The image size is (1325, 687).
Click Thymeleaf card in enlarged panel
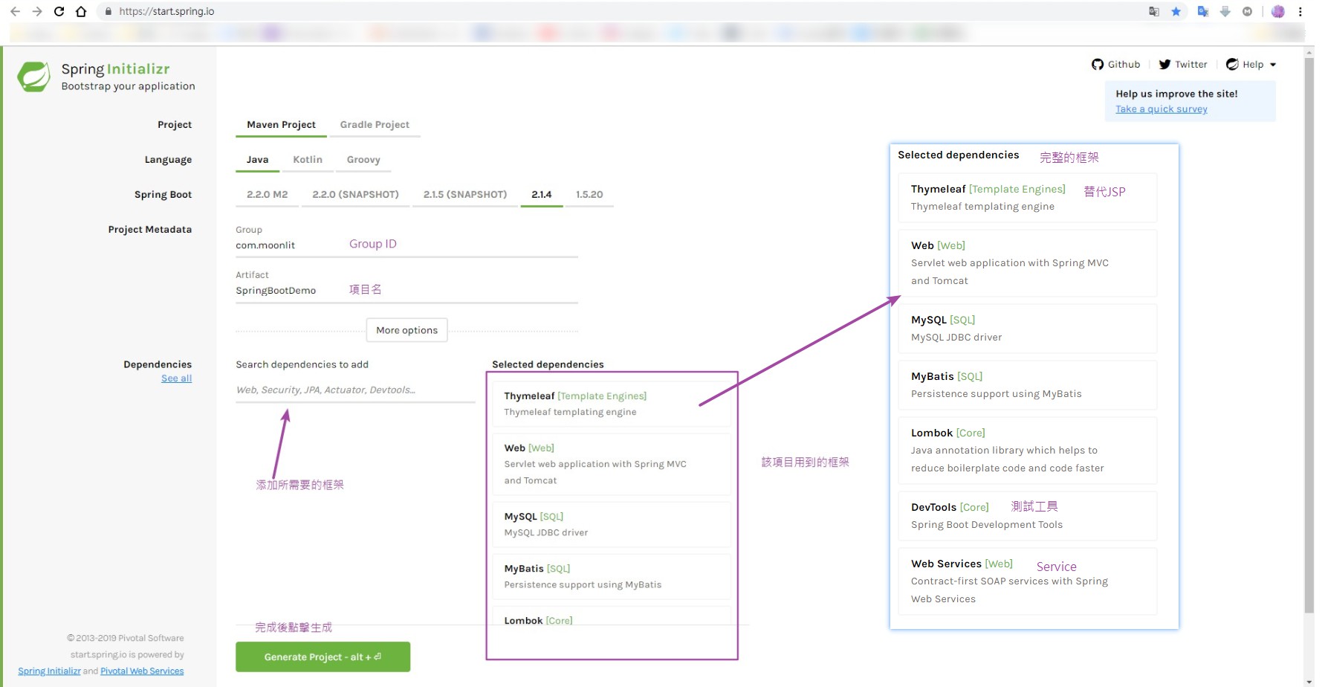tap(1028, 198)
